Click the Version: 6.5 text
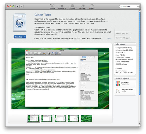Viewport: 146px width, 134px height. coord(120,53)
